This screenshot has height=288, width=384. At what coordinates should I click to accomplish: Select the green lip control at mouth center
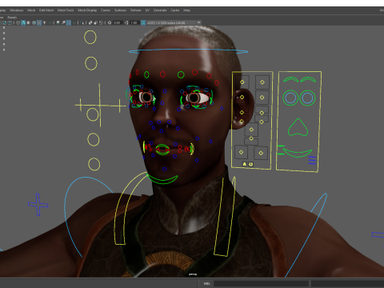tap(162, 150)
